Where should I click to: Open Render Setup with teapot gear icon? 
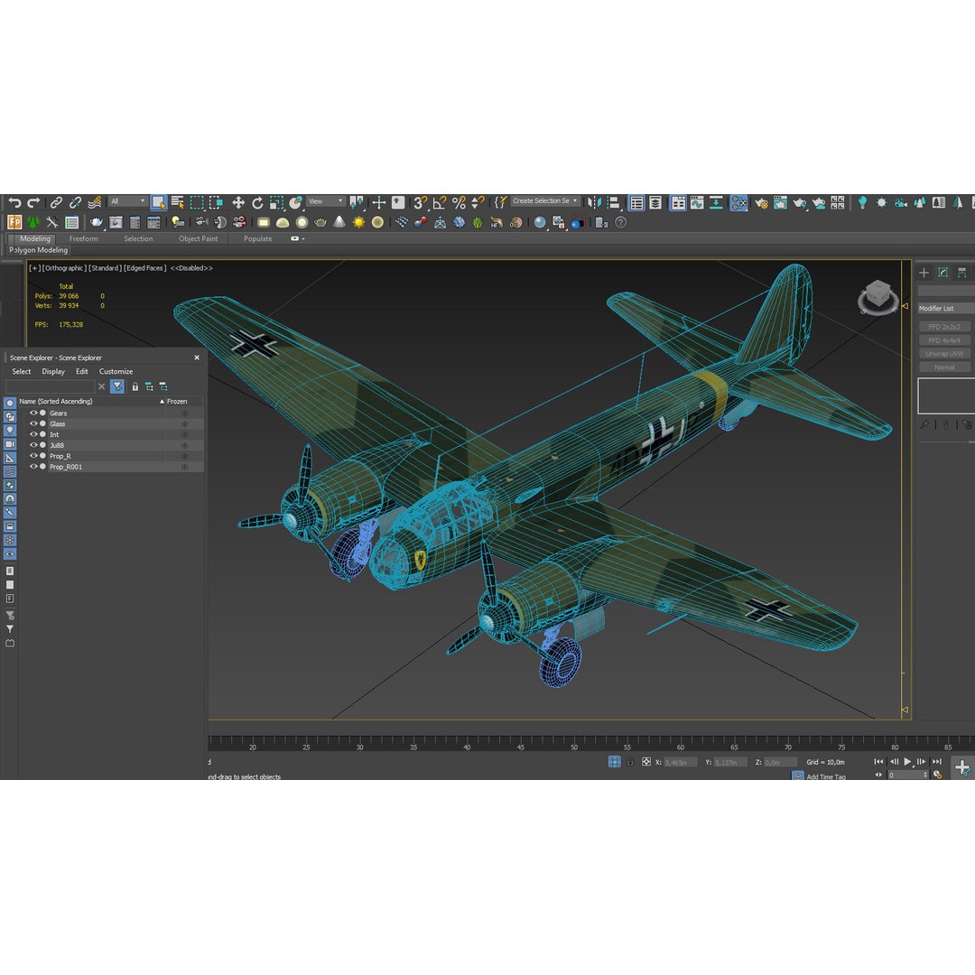(x=761, y=202)
